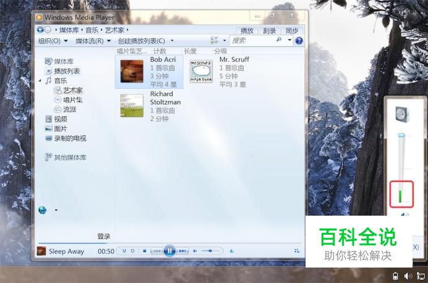Click the Bob Acri album thumbnail
The image size is (428, 283).
132,71
